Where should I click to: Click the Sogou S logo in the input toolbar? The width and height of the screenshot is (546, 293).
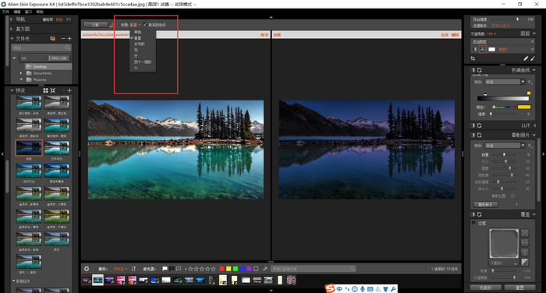(330, 288)
